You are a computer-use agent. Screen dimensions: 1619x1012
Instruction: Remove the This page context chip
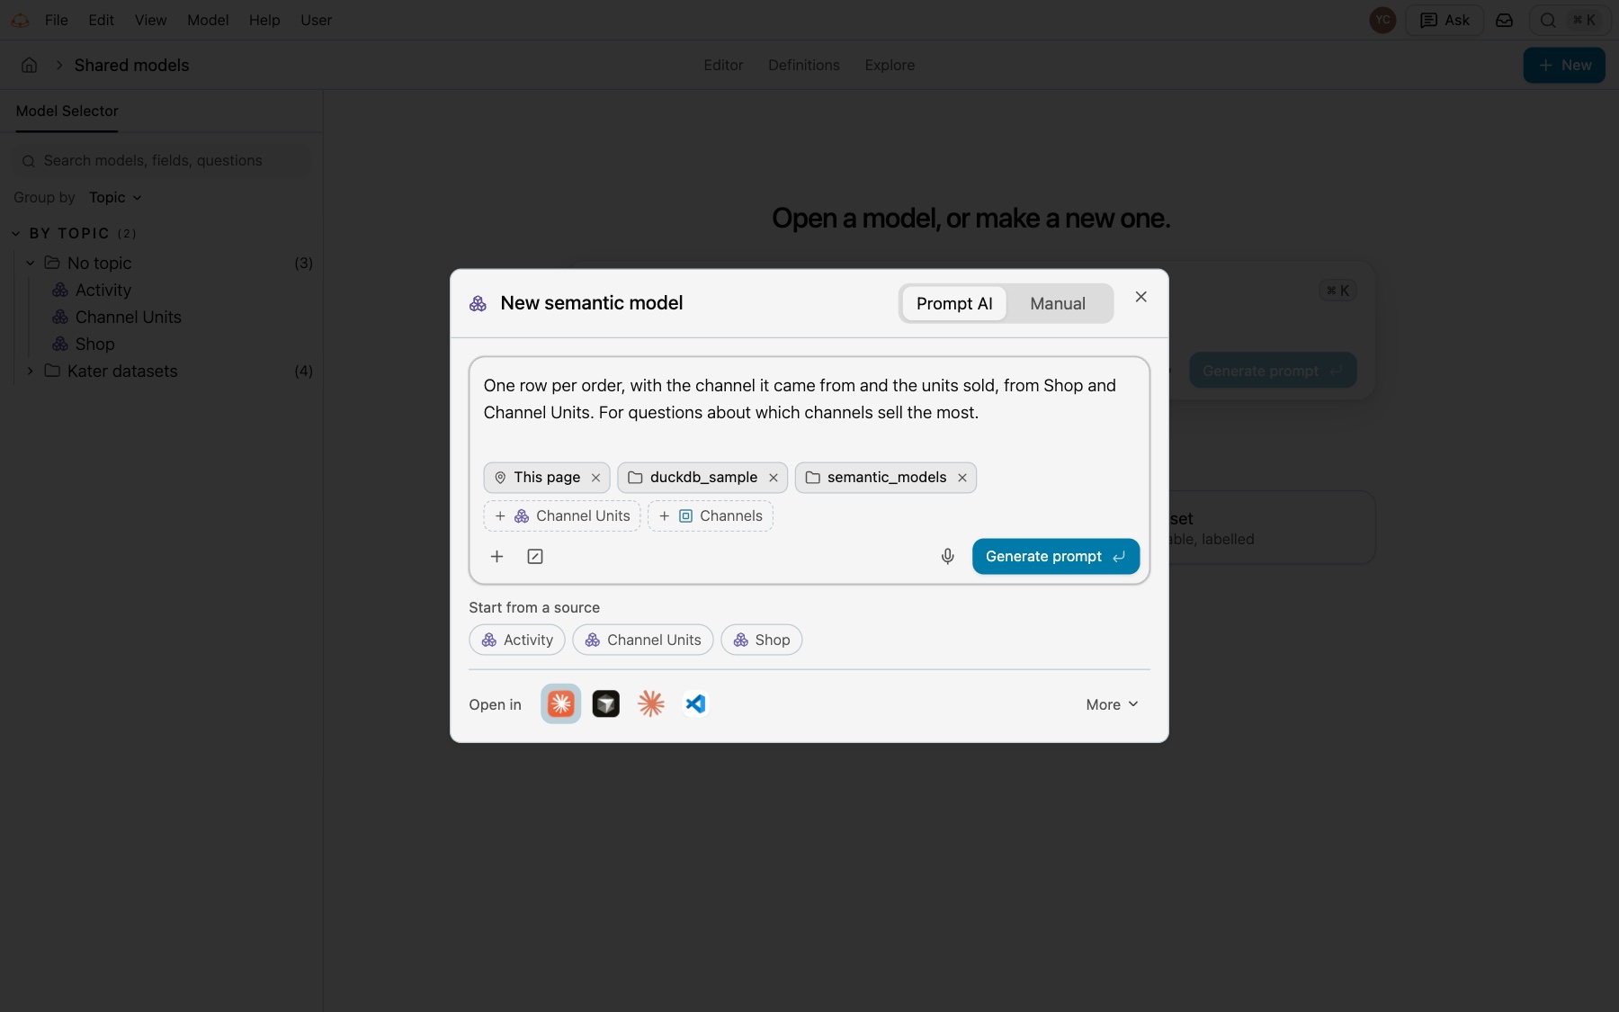point(595,478)
